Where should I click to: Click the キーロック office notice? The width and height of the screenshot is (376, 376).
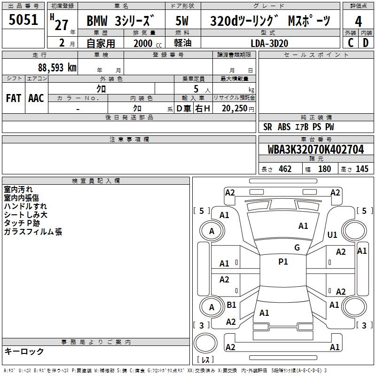coord(24,351)
